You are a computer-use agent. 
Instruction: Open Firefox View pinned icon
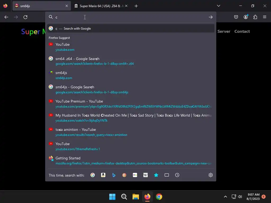pyautogui.click(x=5, y=6)
